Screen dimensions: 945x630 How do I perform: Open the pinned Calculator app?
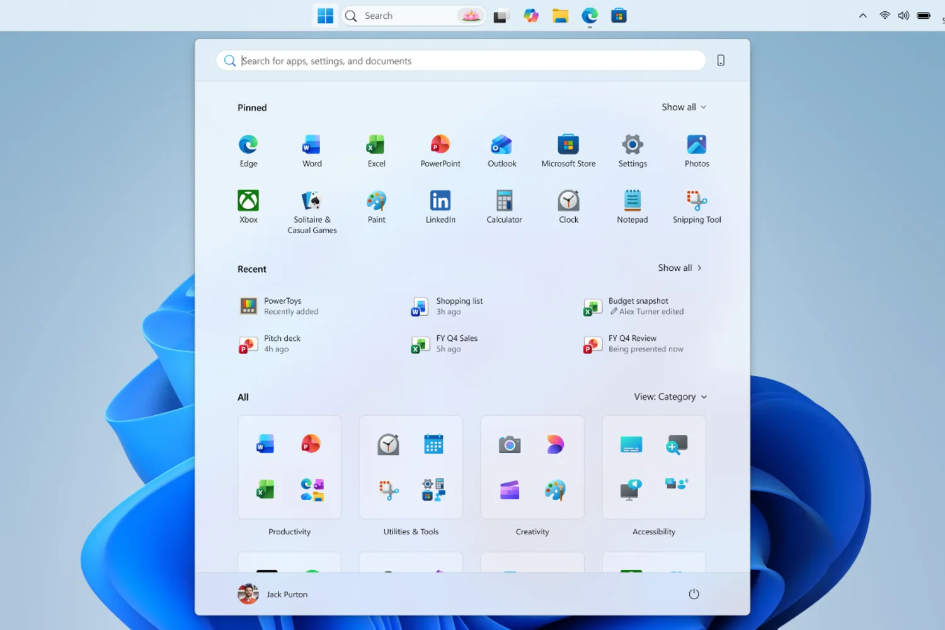pos(504,207)
